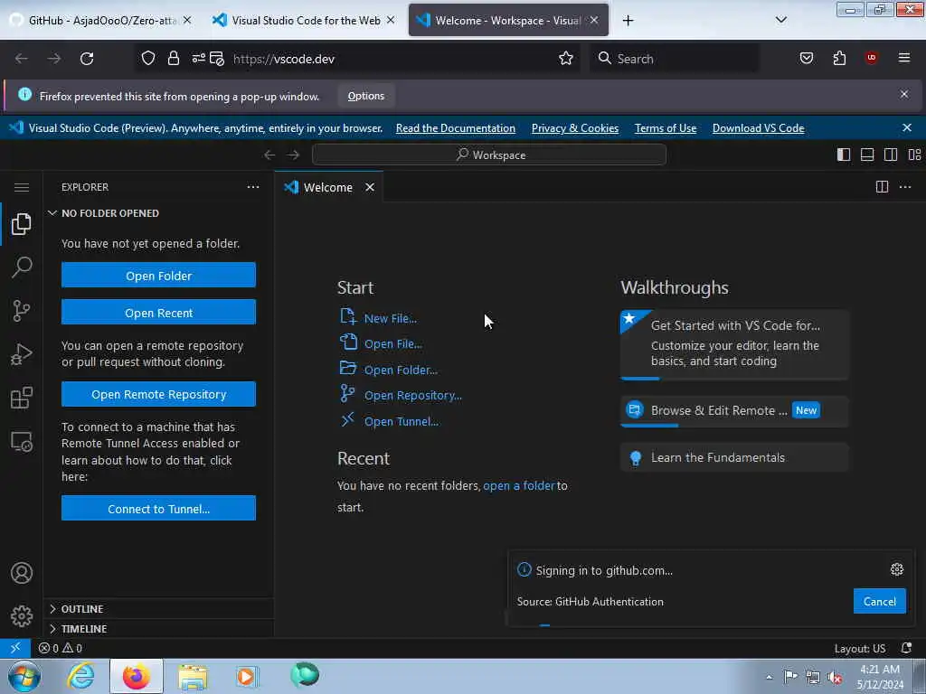Open the Read the Documentation link
Image resolution: width=926 pixels, height=694 pixels.
(456, 128)
